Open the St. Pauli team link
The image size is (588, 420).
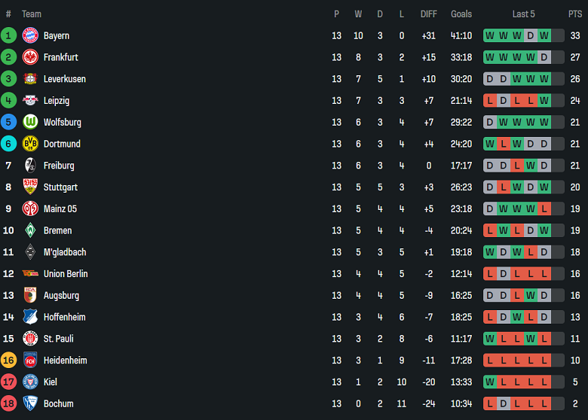coord(58,339)
